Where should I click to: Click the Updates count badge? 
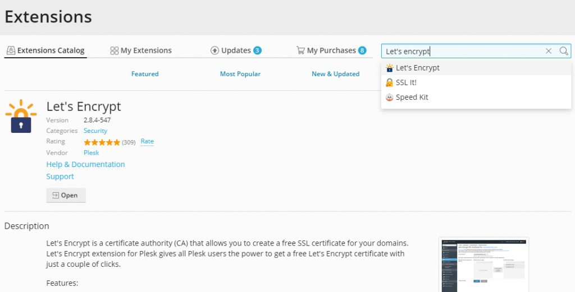pos(257,50)
